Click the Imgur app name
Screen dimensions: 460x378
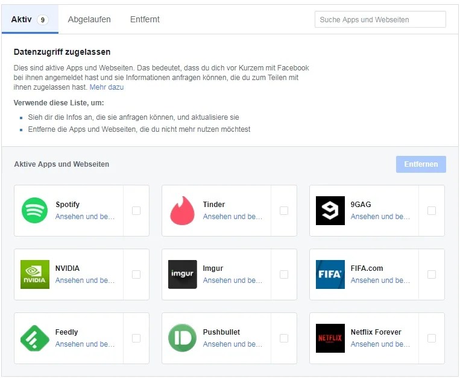click(213, 268)
